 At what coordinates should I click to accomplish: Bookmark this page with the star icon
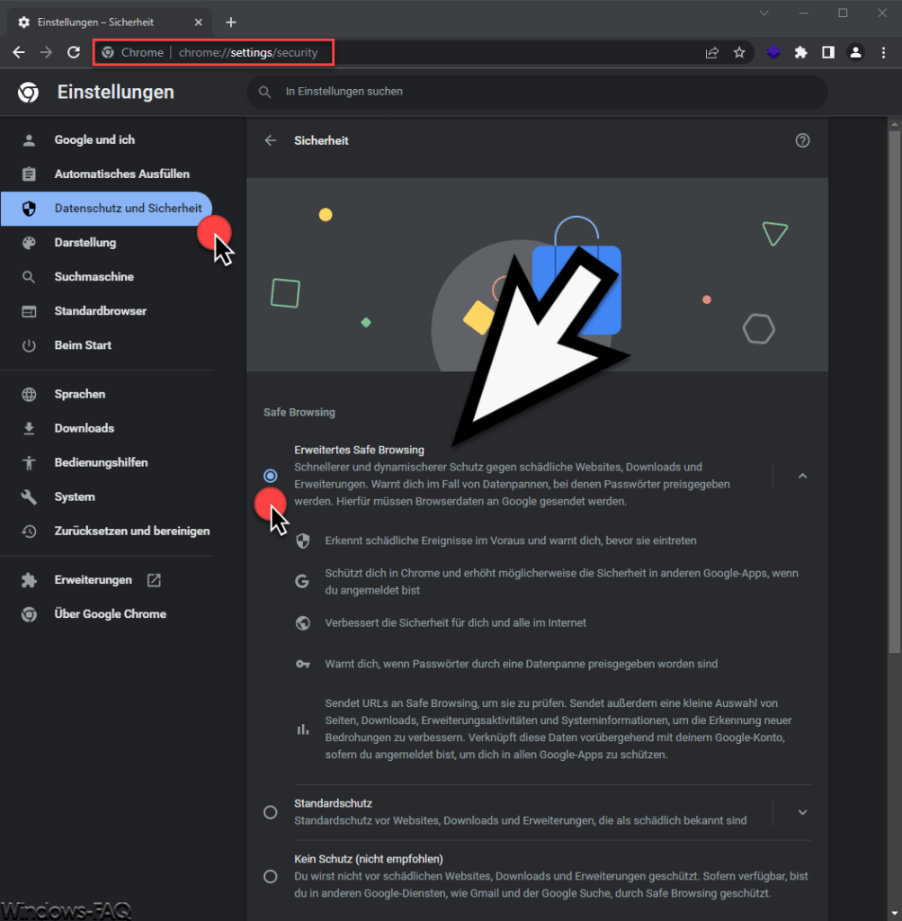tap(739, 53)
